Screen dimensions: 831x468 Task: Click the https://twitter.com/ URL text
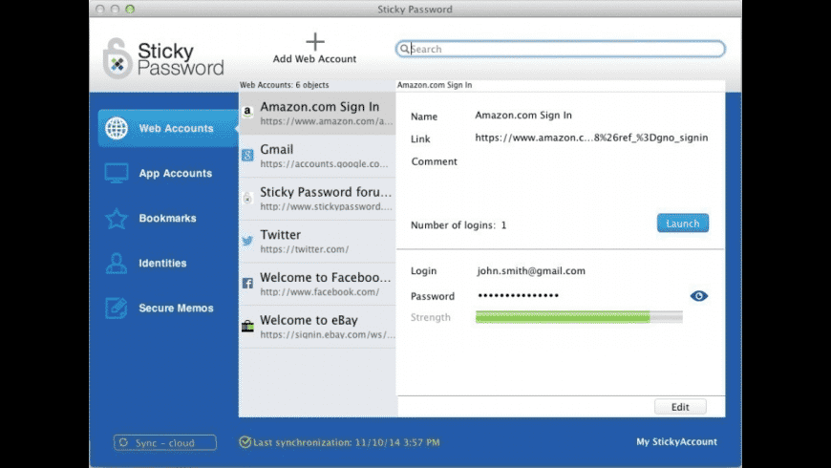click(304, 249)
